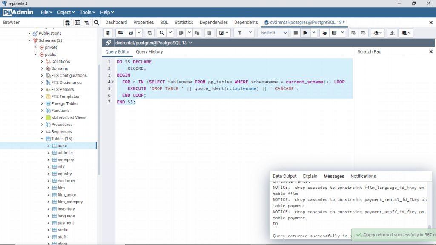Select the film_actor table
Screen dimensions: 436x245
pos(67,195)
